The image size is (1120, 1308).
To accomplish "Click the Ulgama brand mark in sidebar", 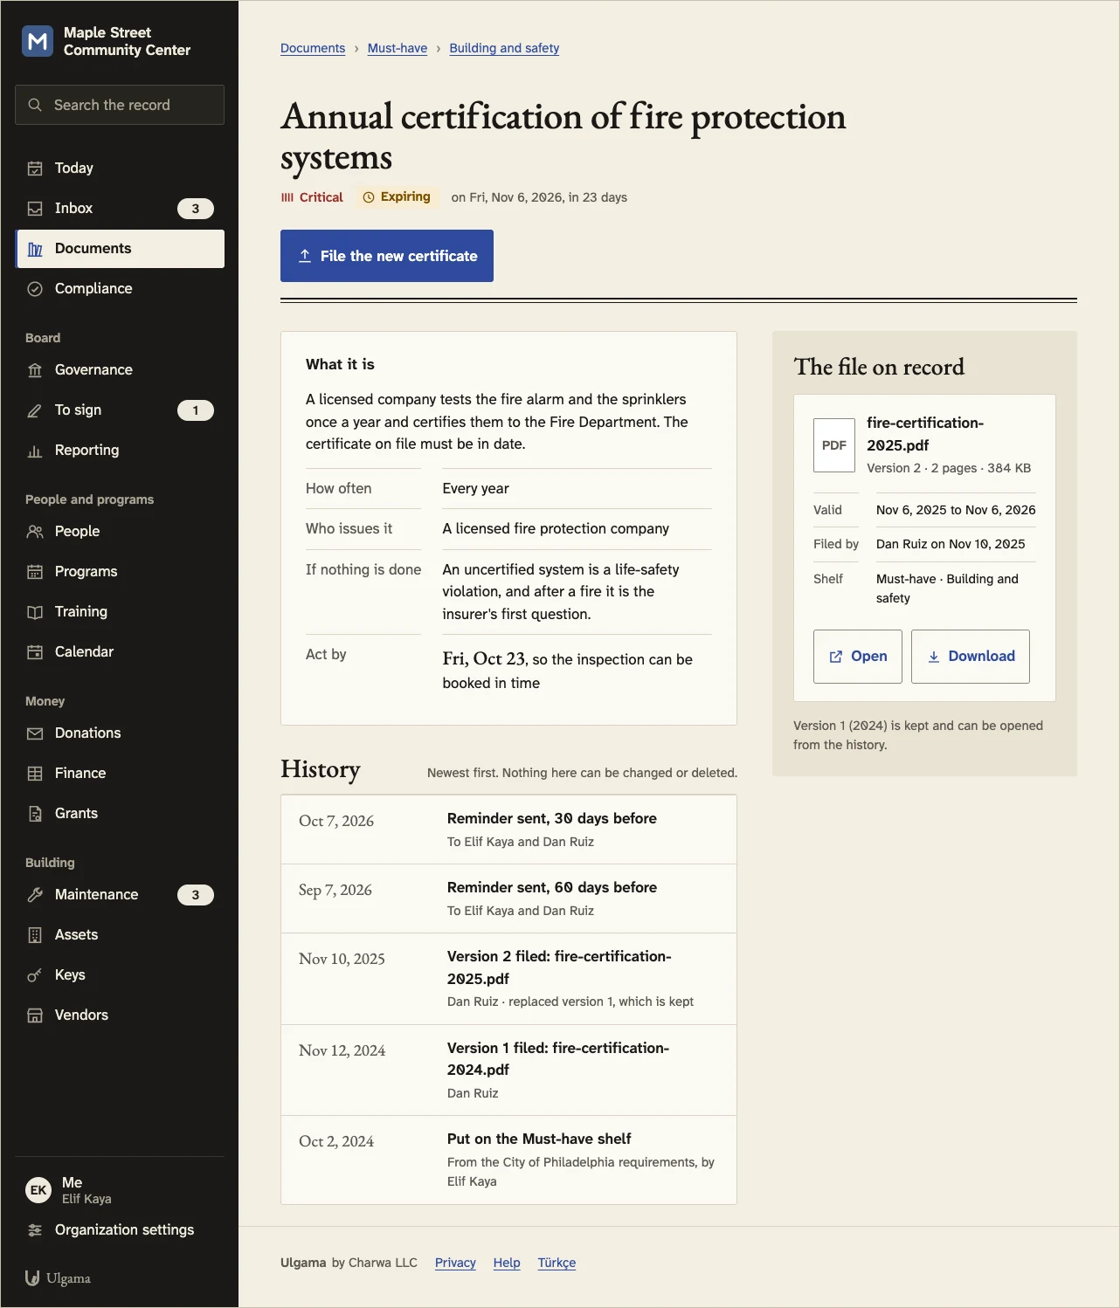I will pos(58,1278).
